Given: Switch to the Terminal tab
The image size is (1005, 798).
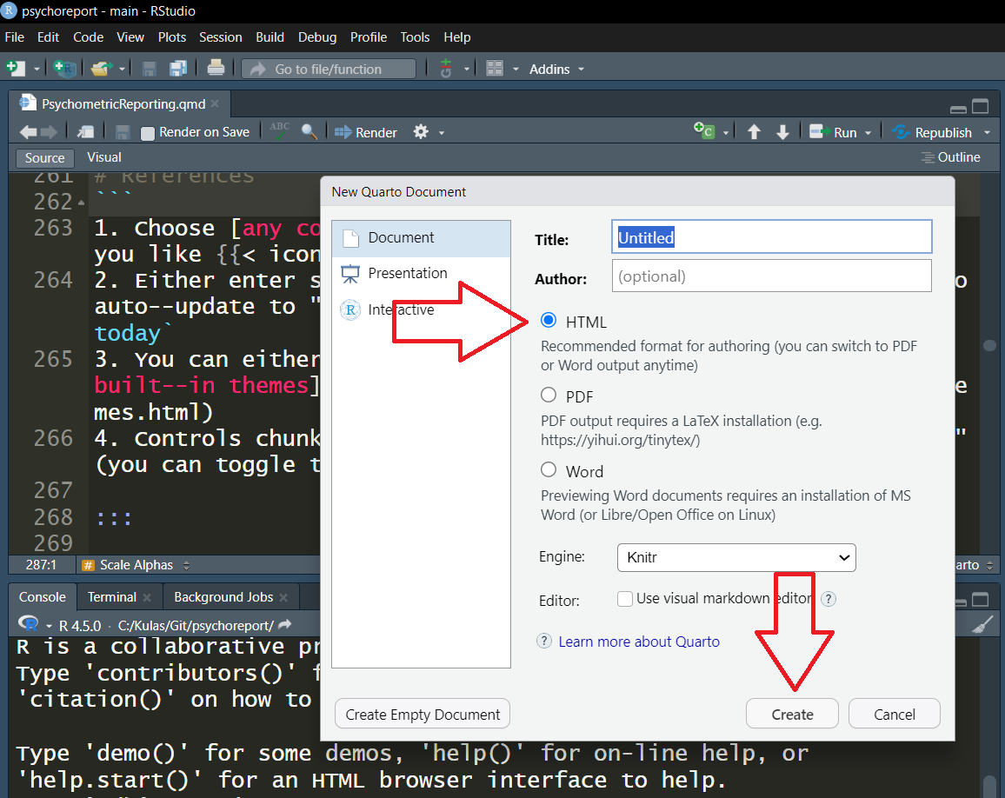Looking at the screenshot, I should pyautogui.click(x=111, y=597).
